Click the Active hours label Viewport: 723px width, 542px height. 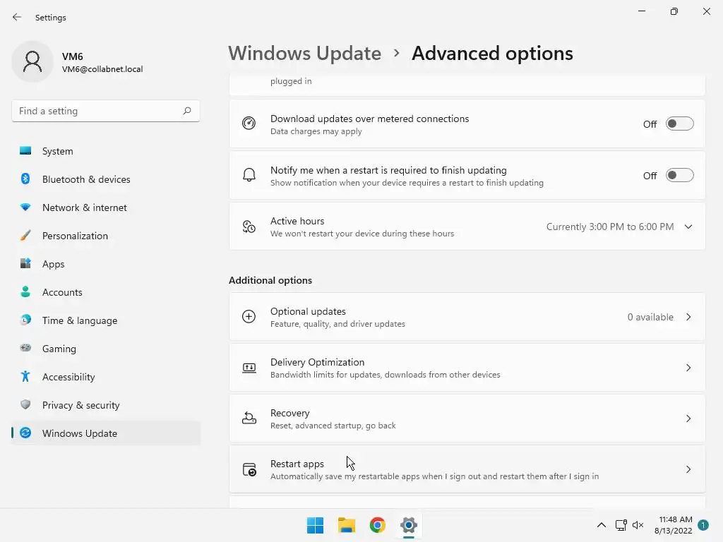pos(297,221)
